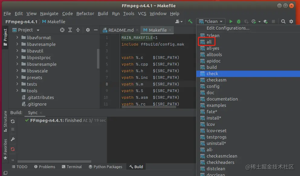Open the File menu
Viewport: 300px width, 176px height.
click(7, 14)
